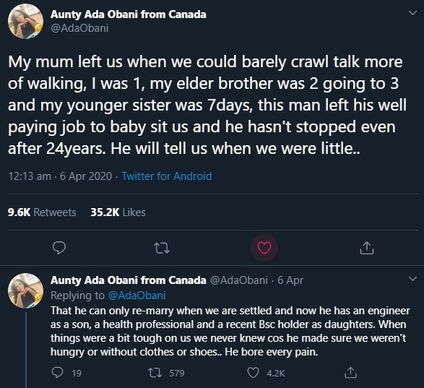View the 9.6K Retweets list
The width and height of the screenshot is (424, 388).
[x=42, y=212]
